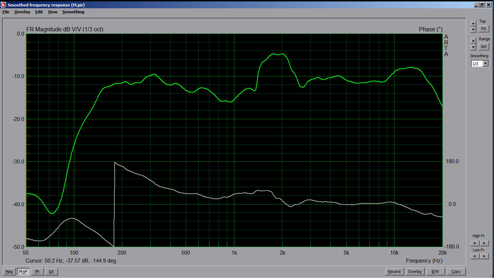
Task: Move High Fr left arrow
Action: pyautogui.click(x=475, y=243)
